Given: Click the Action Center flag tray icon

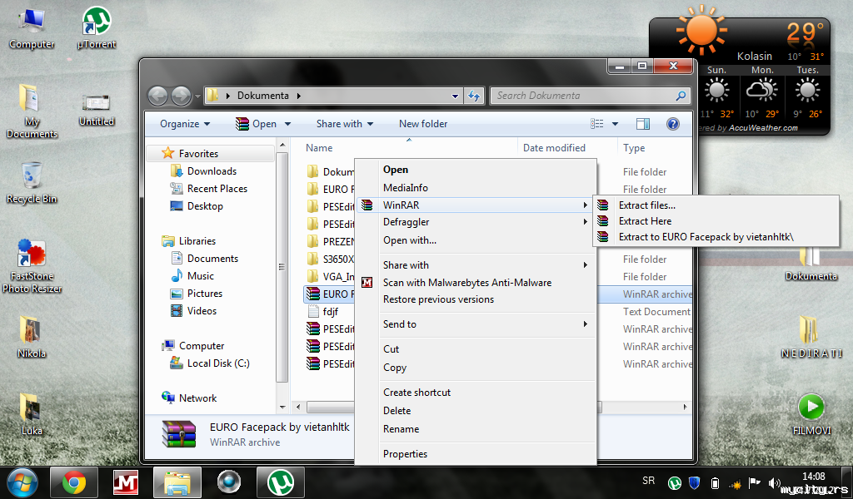Looking at the screenshot, I should click(754, 483).
